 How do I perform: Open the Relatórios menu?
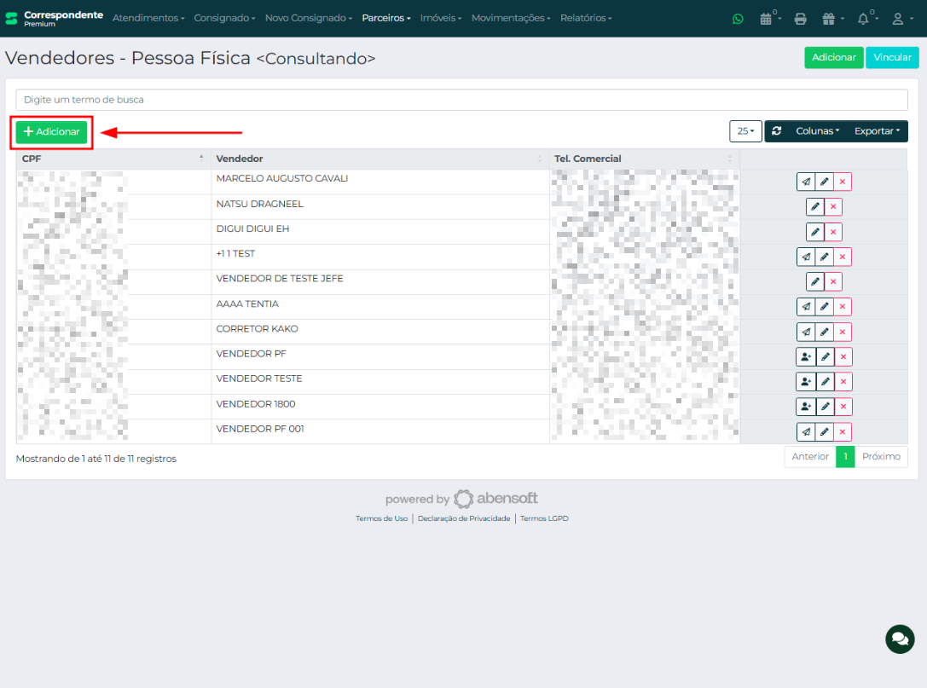[x=586, y=18]
